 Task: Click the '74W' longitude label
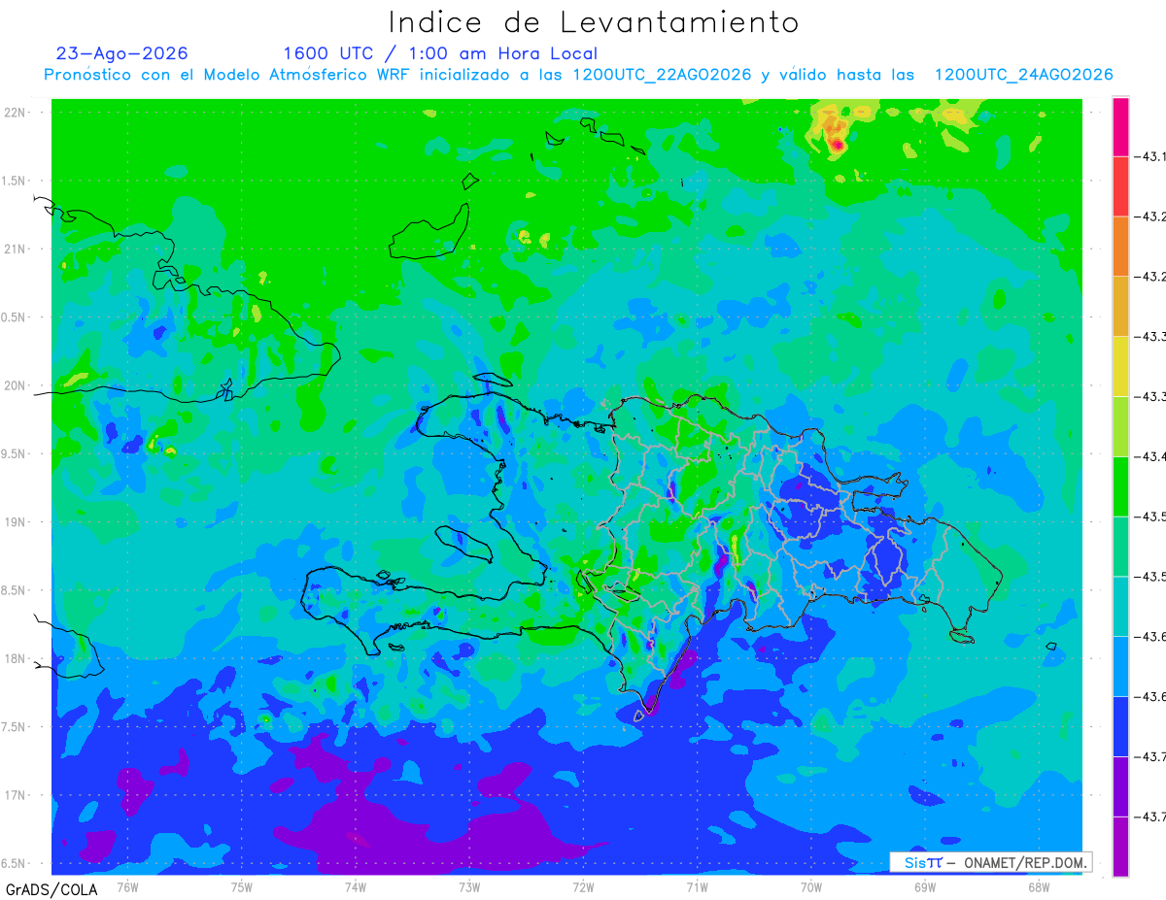356,886
